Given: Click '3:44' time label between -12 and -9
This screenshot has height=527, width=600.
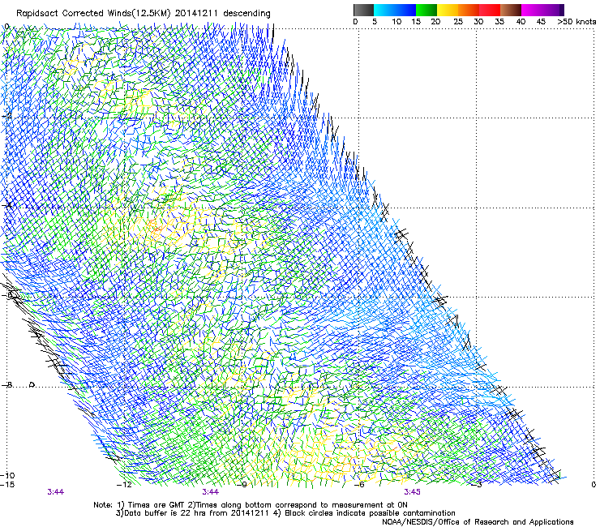Looking at the screenshot, I should click(211, 492).
